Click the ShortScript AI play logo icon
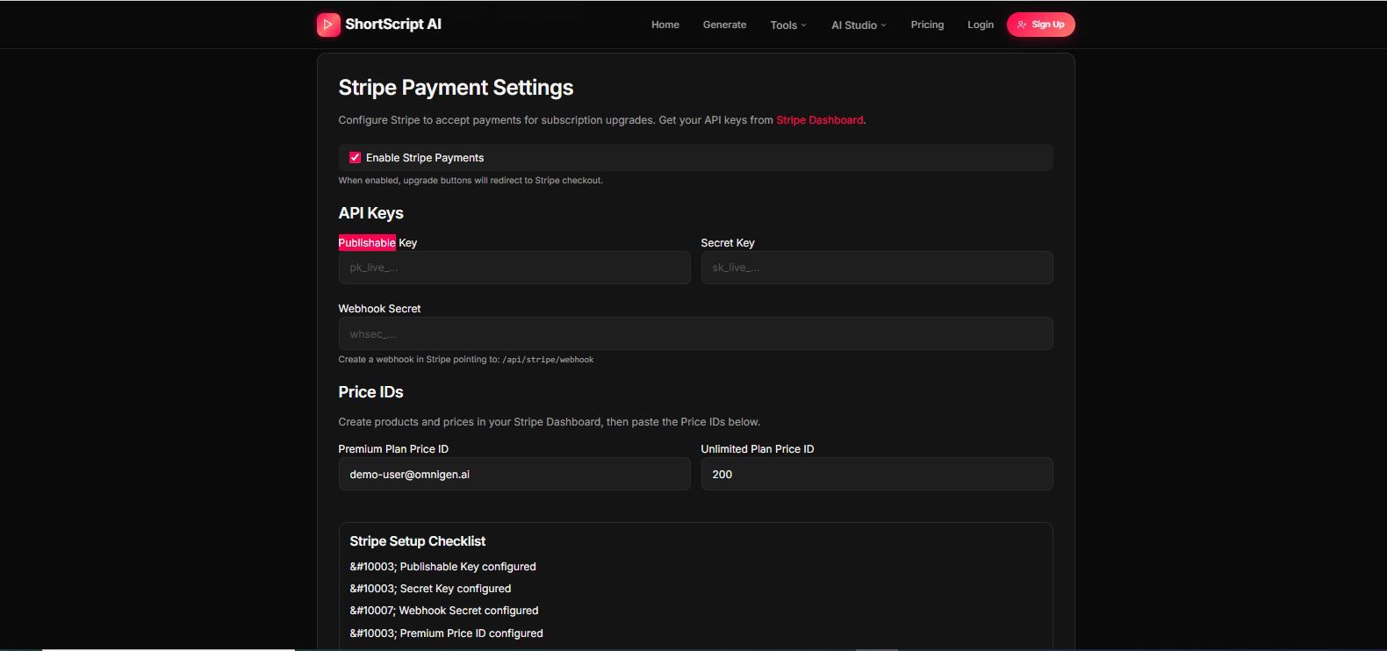Image resolution: width=1387 pixels, height=651 pixels. (x=328, y=25)
